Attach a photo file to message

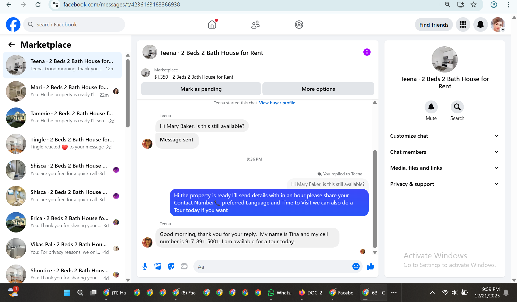pyautogui.click(x=158, y=266)
